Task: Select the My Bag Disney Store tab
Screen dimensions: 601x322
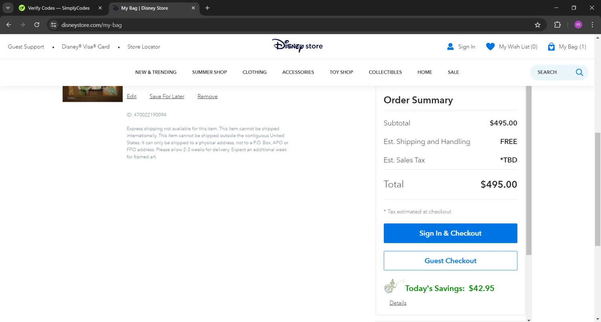Action: coord(154,8)
